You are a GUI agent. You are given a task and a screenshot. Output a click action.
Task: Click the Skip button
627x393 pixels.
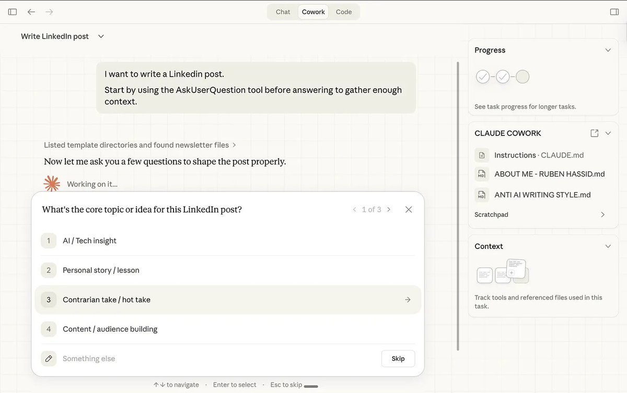[x=398, y=359]
